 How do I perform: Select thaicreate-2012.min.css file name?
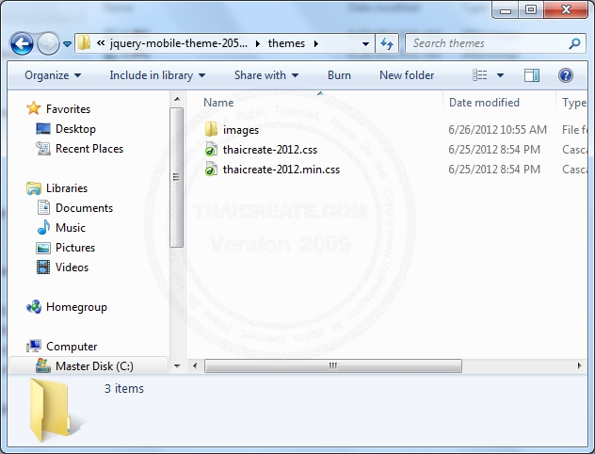point(281,170)
